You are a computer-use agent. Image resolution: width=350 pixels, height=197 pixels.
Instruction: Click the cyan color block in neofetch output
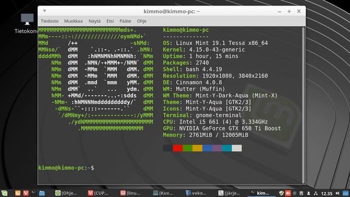pos(227,148)
